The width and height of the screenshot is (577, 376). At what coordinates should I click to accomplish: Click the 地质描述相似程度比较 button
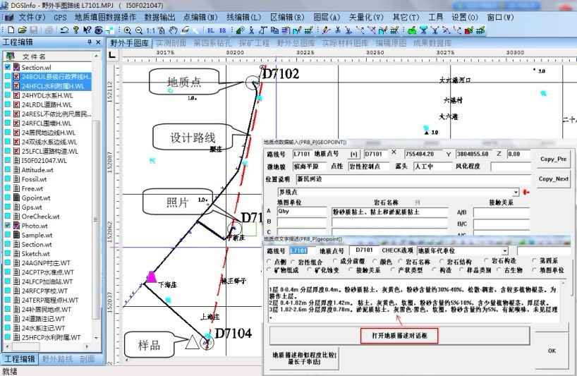tap(304, 358)
